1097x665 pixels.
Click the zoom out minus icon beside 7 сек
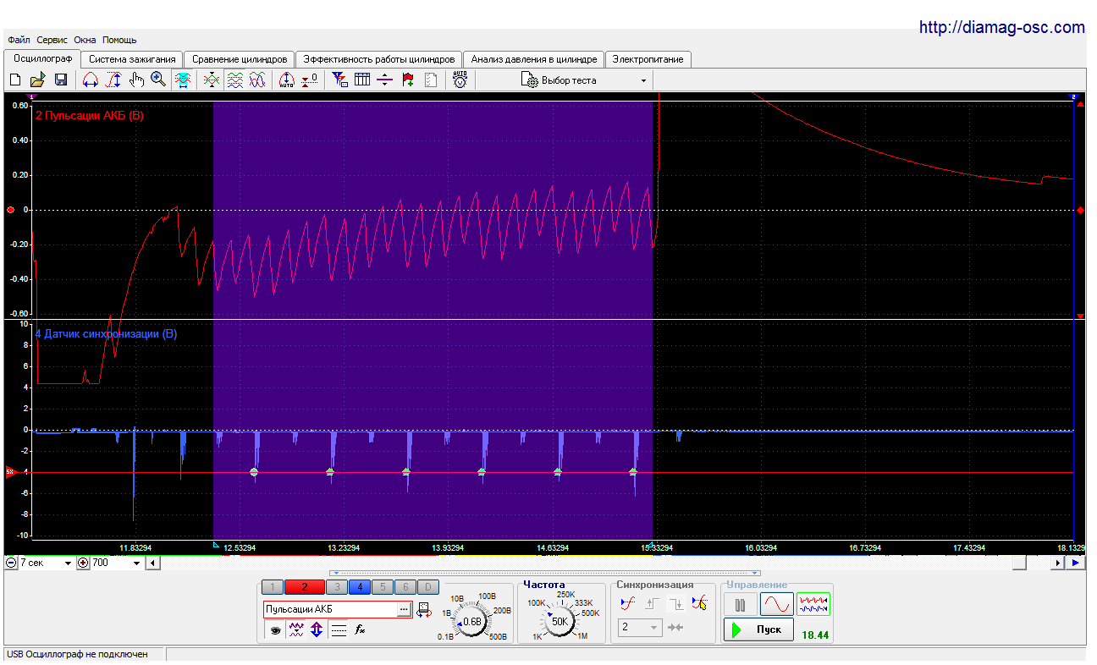pyautogui.click(x=10, y=563)
